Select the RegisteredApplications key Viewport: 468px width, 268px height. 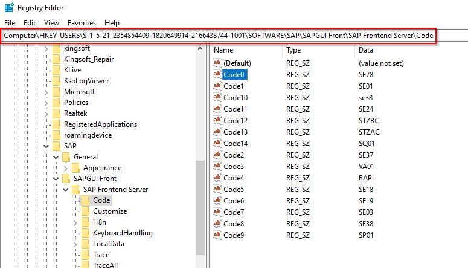100,124
